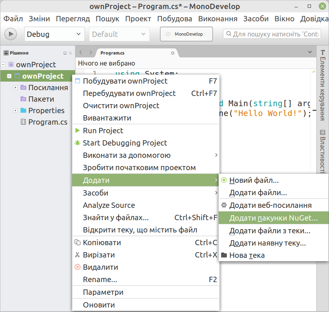The width and height of the screenshot is (329, 312).
Task: Choose Знайти у файлах…
Action: point(146,218)
